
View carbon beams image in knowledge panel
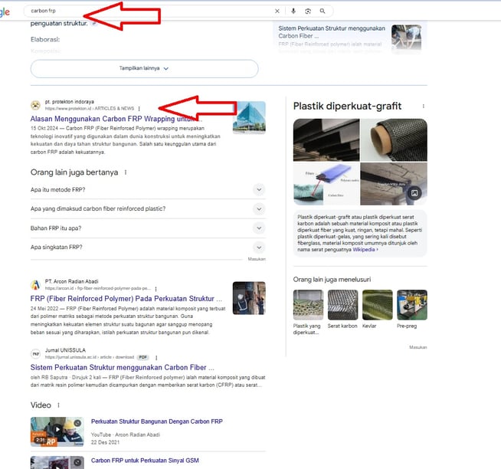[326, 139]
